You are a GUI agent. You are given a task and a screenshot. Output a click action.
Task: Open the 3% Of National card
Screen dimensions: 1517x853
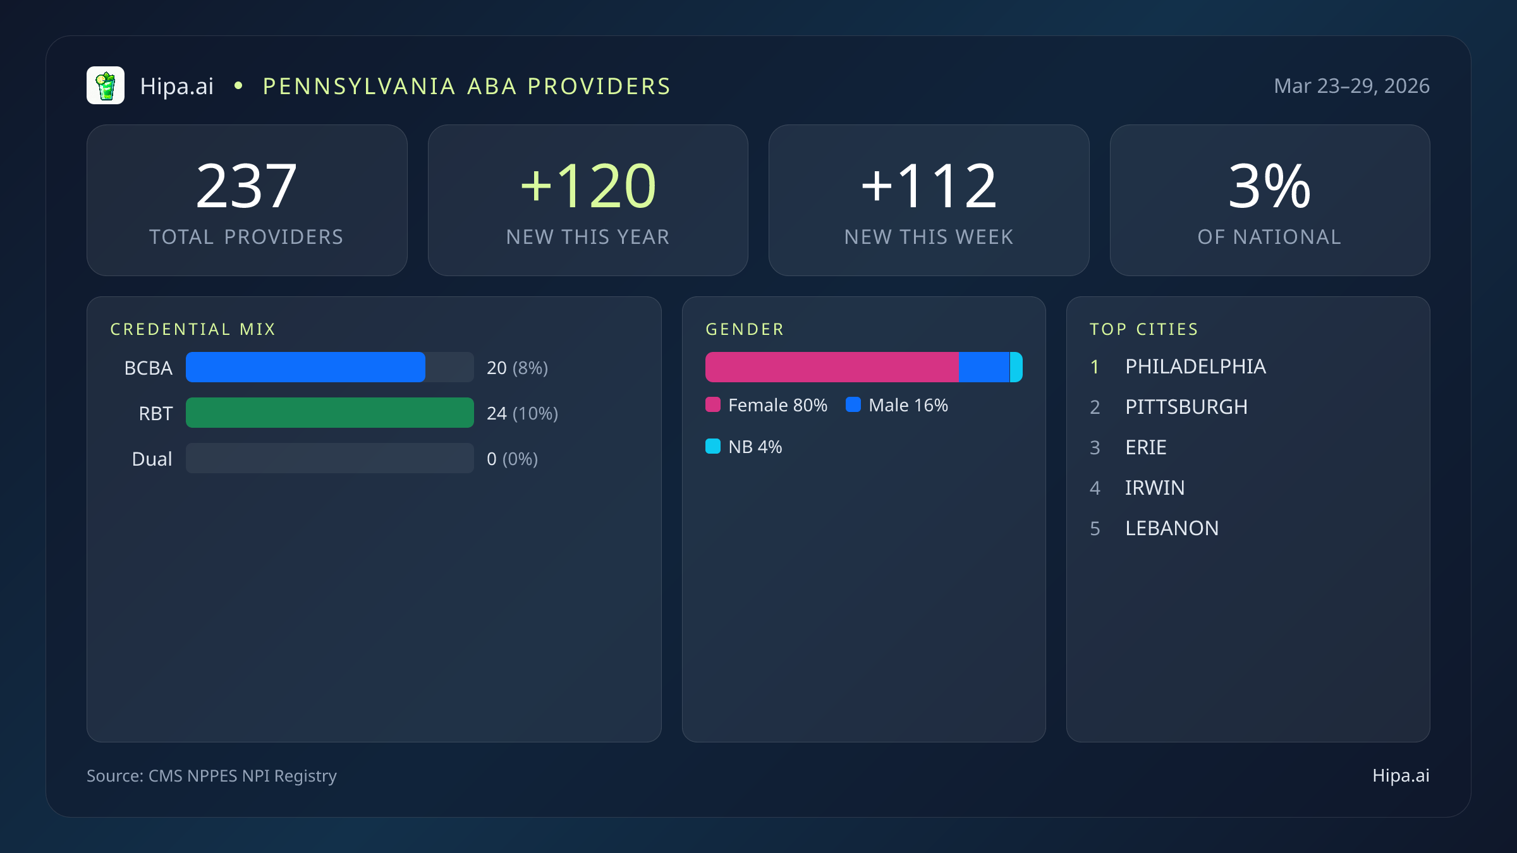[1270, 200]
